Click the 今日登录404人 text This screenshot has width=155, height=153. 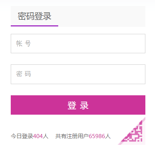(30, 136)
